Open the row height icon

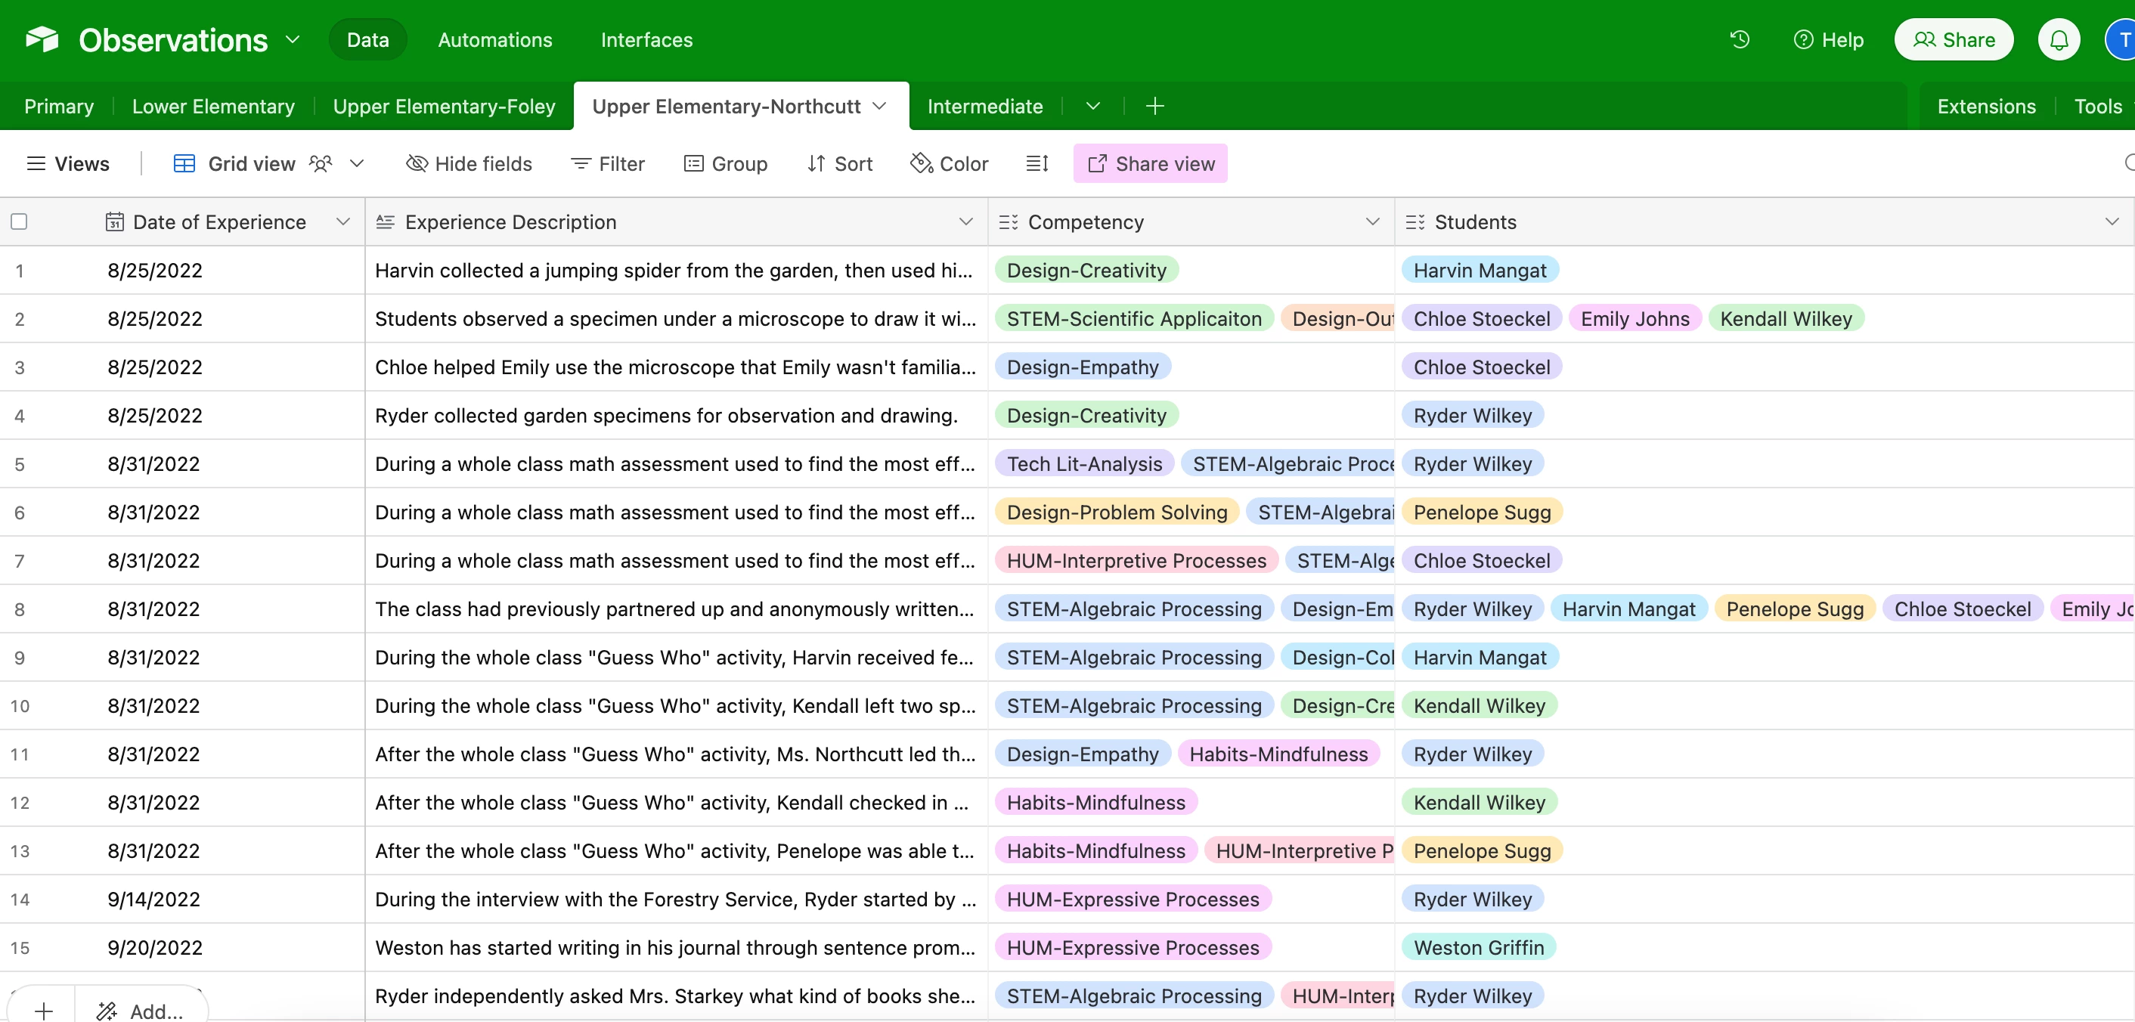1037,163
